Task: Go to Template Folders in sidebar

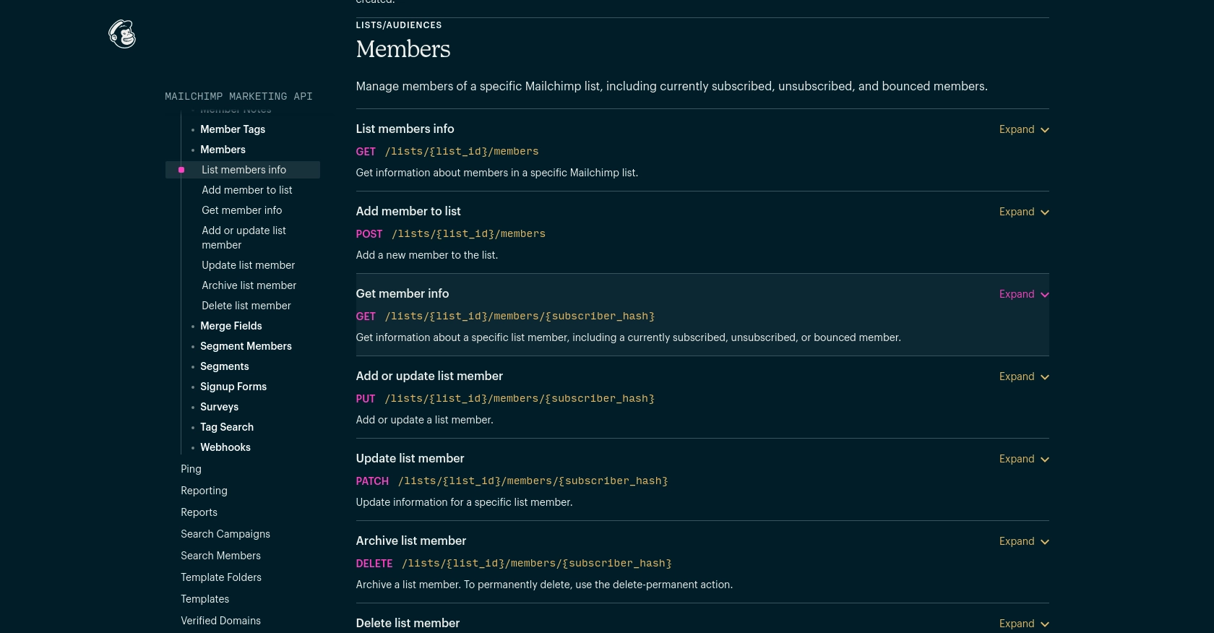Action: point(221,577)
